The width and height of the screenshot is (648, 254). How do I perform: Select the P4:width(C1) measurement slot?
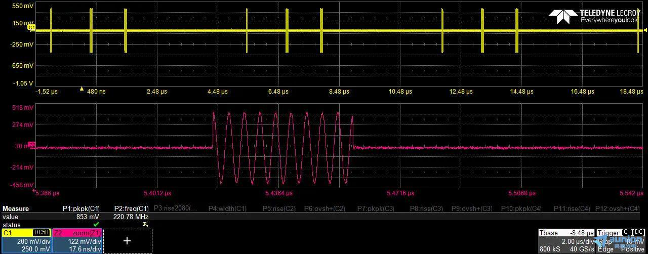pyautogui.click(x=227, y=208)
